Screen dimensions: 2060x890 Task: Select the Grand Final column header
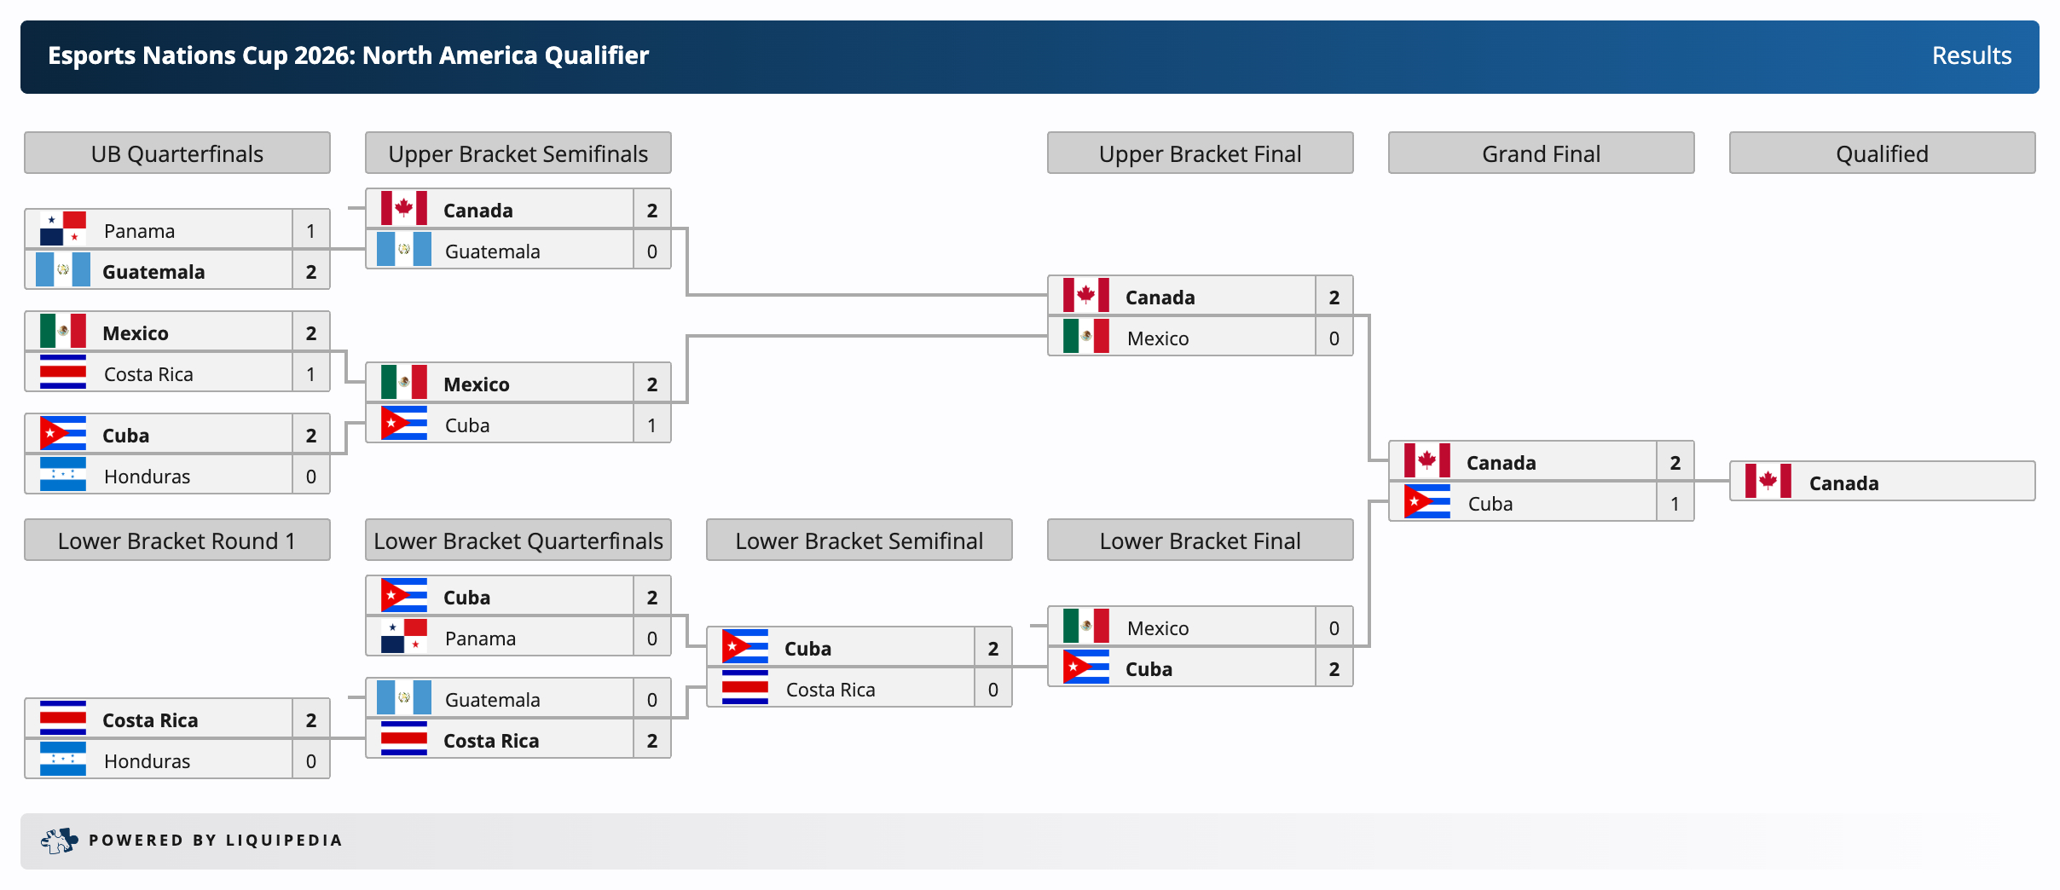tap(1542, 153)
